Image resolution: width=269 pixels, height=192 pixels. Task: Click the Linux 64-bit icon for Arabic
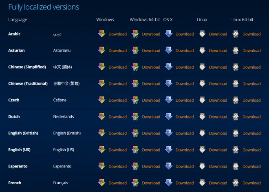(x=236, y=34)
